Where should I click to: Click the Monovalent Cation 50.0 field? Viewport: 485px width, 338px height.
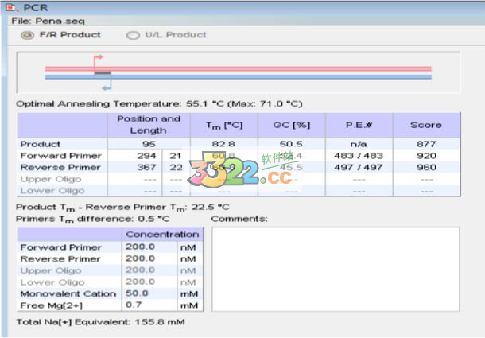149,293
